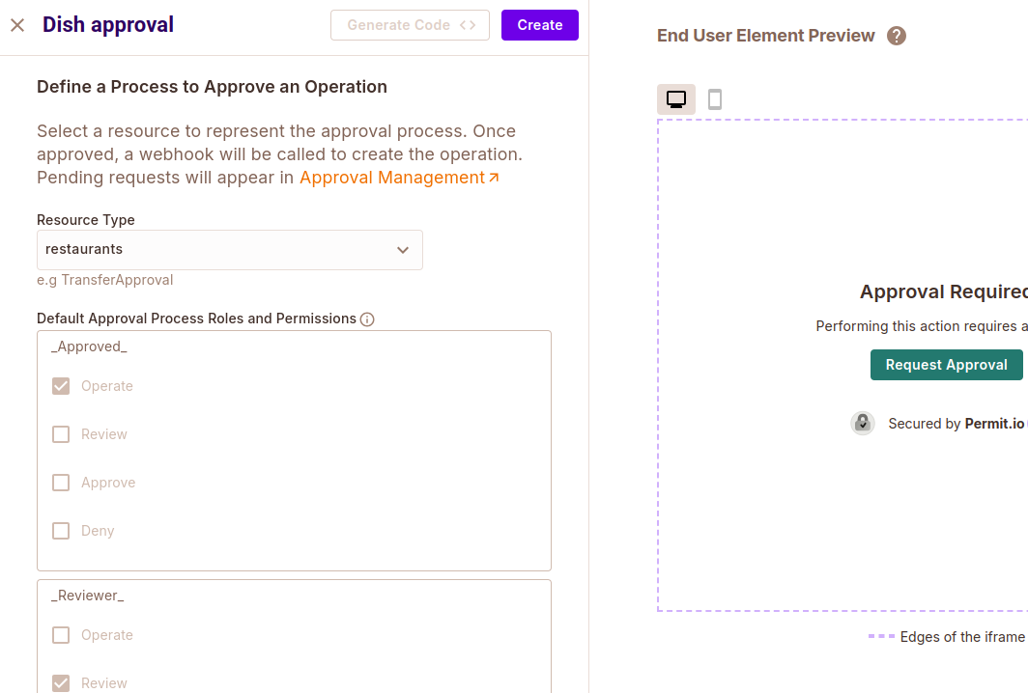Enable Operate checkbox under _Reviewer_
The height and width of the screenshot is (693, 1028).
(x=61, y=635)
